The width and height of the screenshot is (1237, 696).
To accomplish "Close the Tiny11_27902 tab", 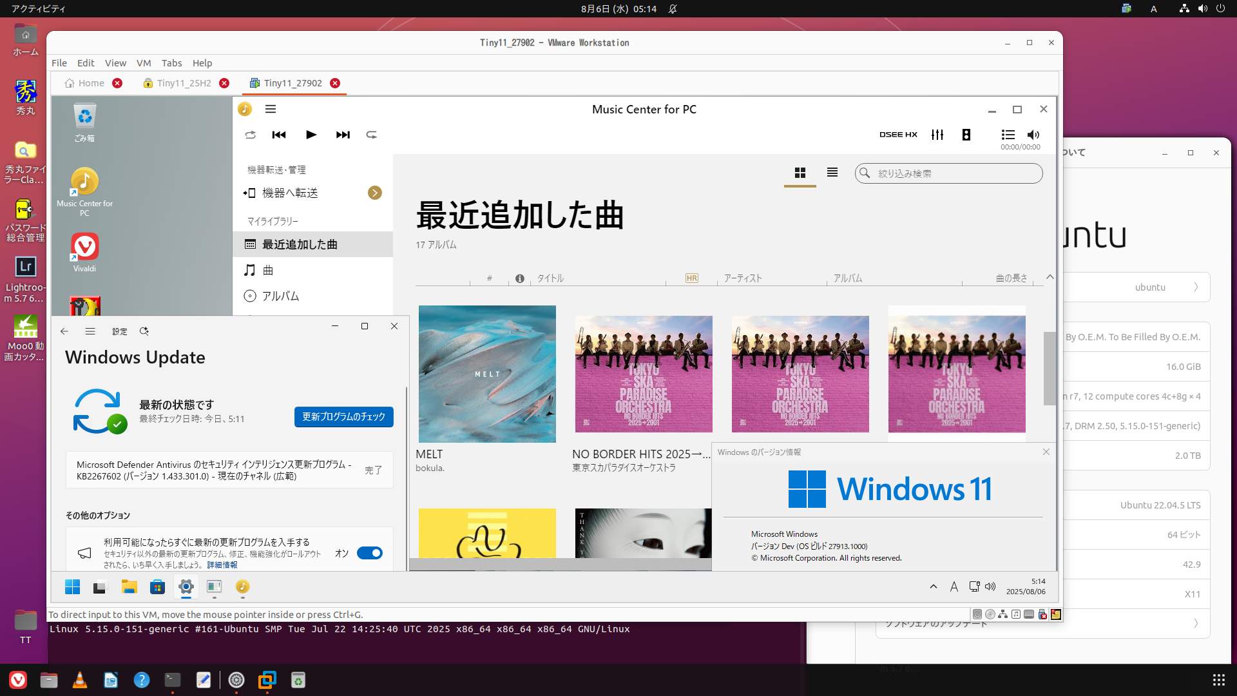I will pyautogui.click(x=335, y=83).
